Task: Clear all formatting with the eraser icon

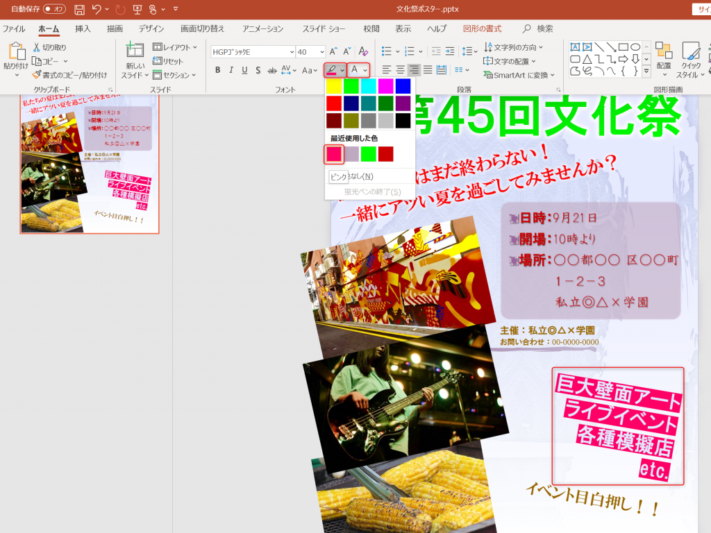Action: (362, 51)
